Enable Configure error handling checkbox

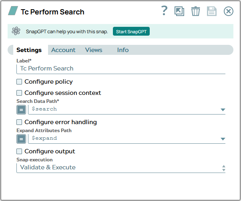19,122
